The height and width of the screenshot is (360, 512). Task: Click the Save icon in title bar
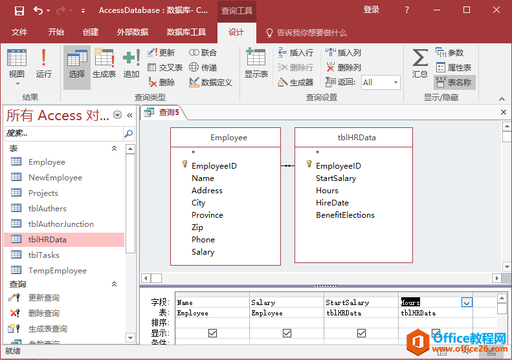pyautogui.click(x=19, y=10)
